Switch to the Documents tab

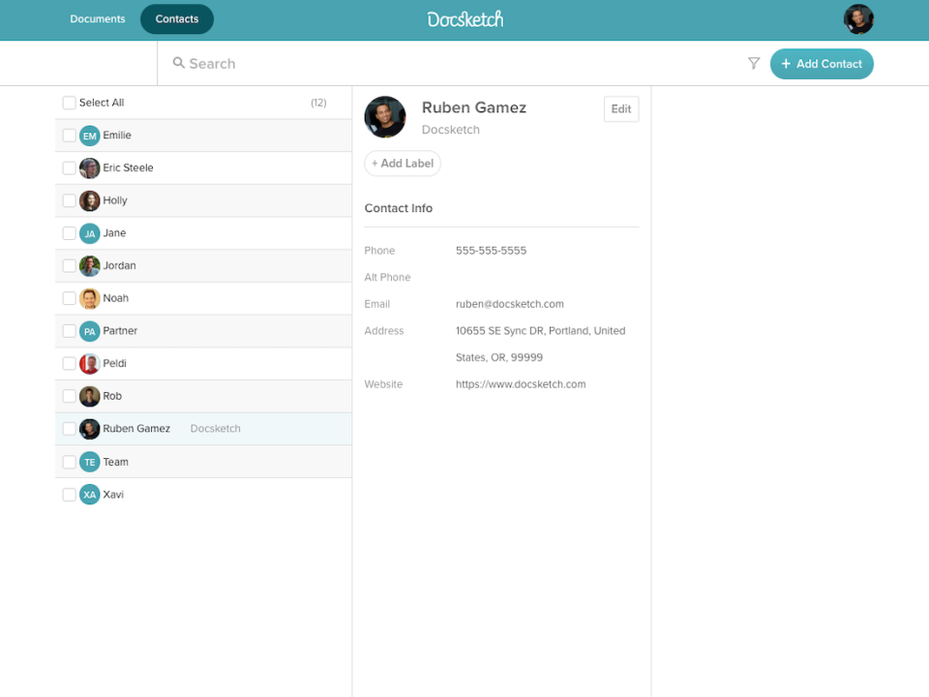(x=98, y=19)
